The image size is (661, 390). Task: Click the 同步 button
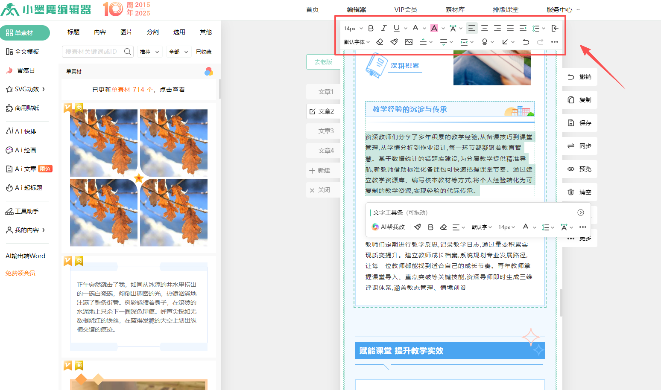tap(579, 146)
